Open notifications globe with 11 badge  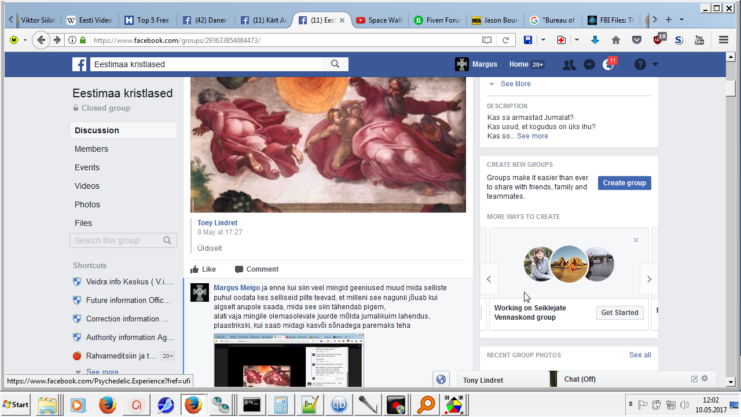click(608, 65)
